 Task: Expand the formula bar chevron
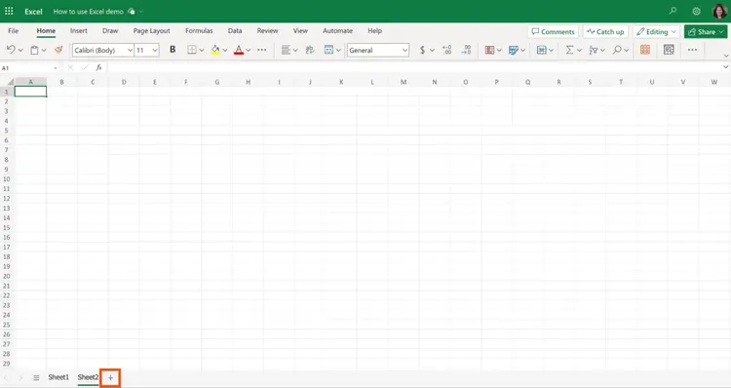pos(725,67)
